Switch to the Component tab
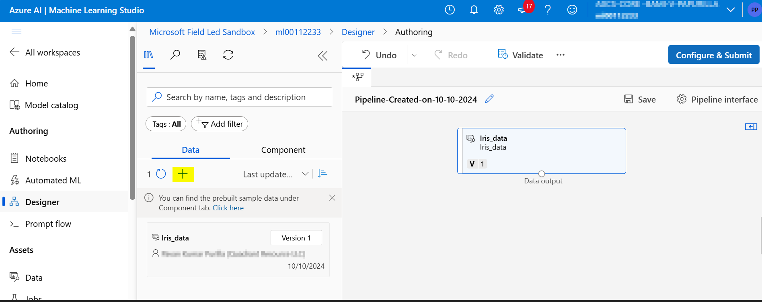The width and height of the screenshot is (762, 302). point(283,150)
